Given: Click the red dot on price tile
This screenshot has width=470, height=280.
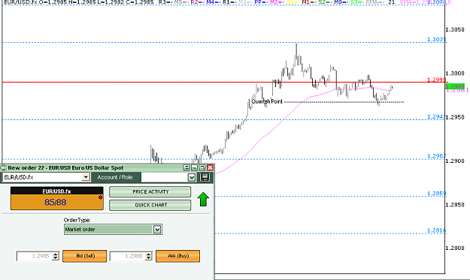Looking at the screenshot, I should click(x=101, y=197).
